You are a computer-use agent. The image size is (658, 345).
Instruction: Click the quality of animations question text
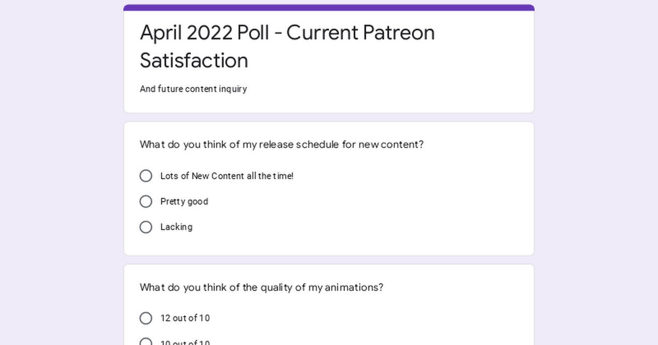(262, 287)
